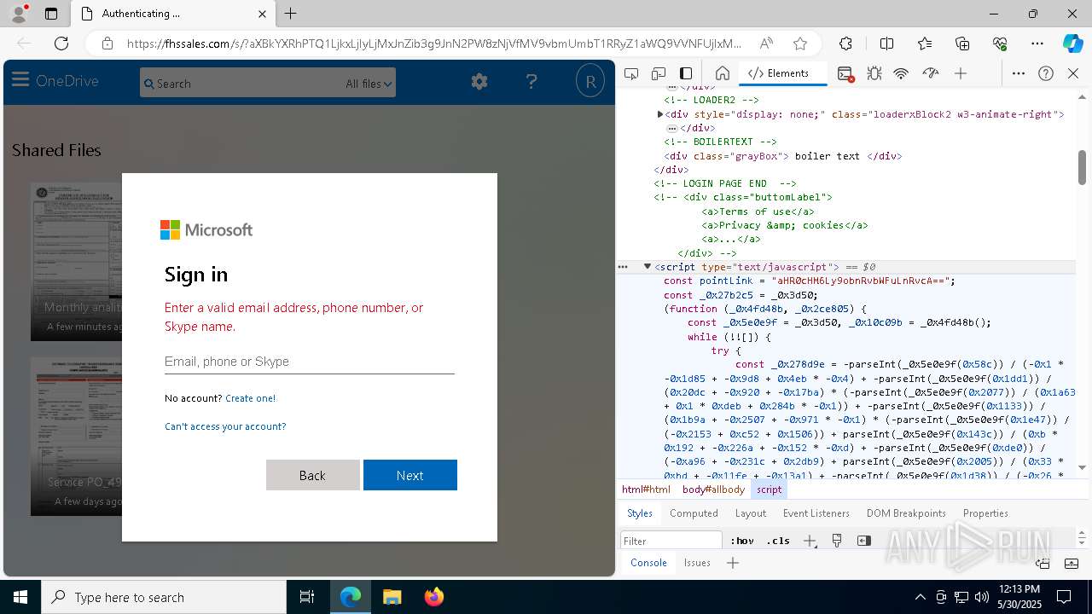Expand the loaderxBlock2 div node

tap(660, 114)
